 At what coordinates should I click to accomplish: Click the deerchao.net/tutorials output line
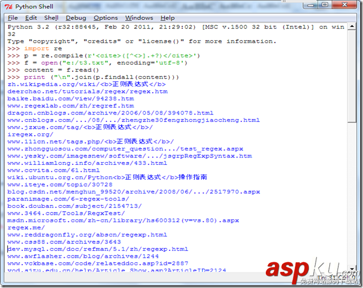click(87, 92)
